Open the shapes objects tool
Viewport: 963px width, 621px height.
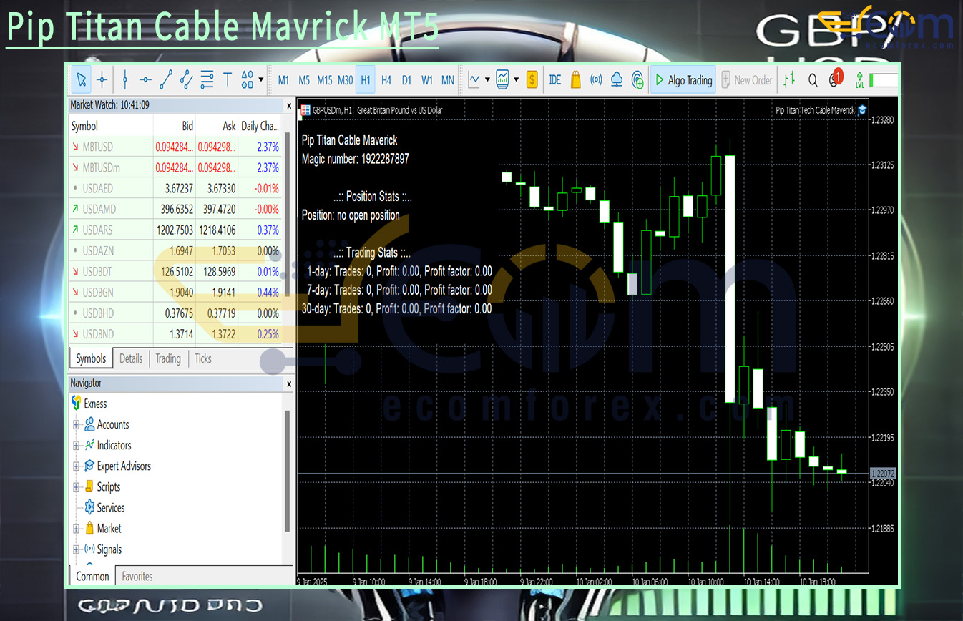click(x=248, y=80)
